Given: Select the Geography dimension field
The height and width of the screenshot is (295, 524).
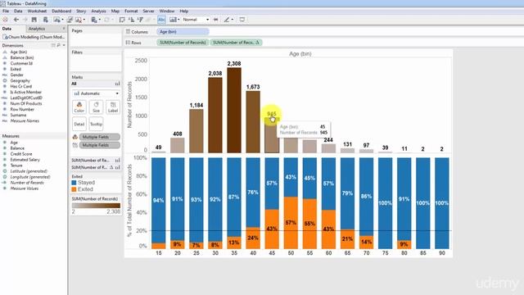Looking at the screenshot, I should point(20,80).
